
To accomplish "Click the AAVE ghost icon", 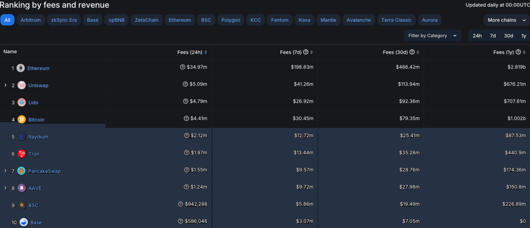I will click(x=21, y=188).
